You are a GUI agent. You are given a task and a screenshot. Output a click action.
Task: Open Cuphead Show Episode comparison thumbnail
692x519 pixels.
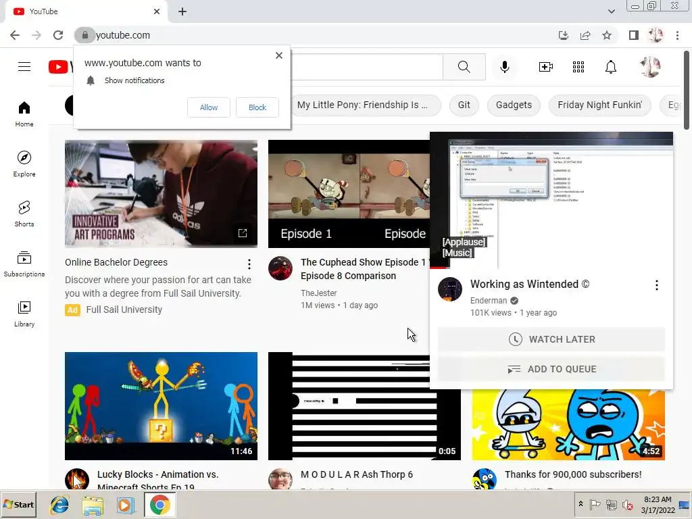point(349,194)
